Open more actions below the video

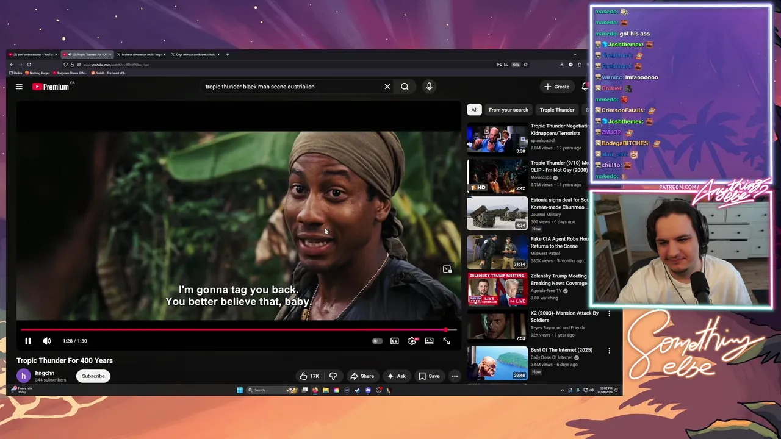(455, 376)
